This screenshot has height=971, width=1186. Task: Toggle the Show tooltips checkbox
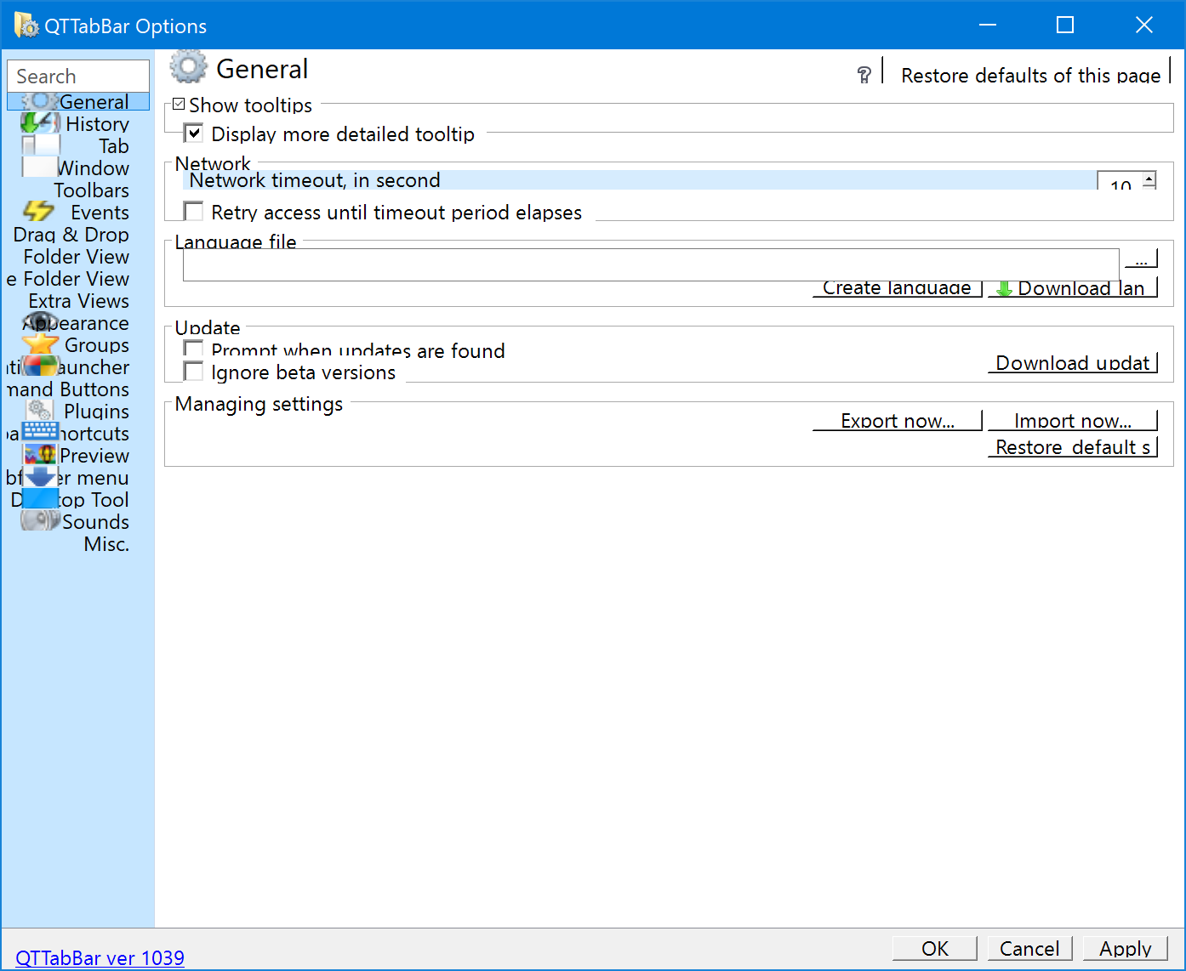tap(179, 105)
